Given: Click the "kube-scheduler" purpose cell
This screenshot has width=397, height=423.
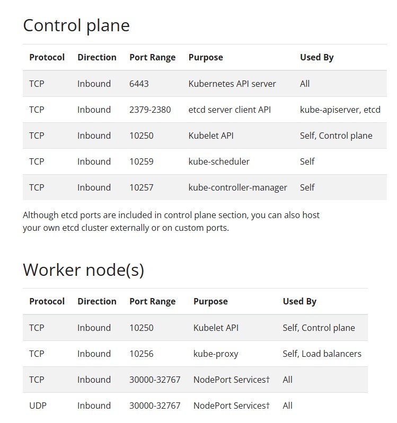Looking at the screenshot, I should [x=219, y=161].
